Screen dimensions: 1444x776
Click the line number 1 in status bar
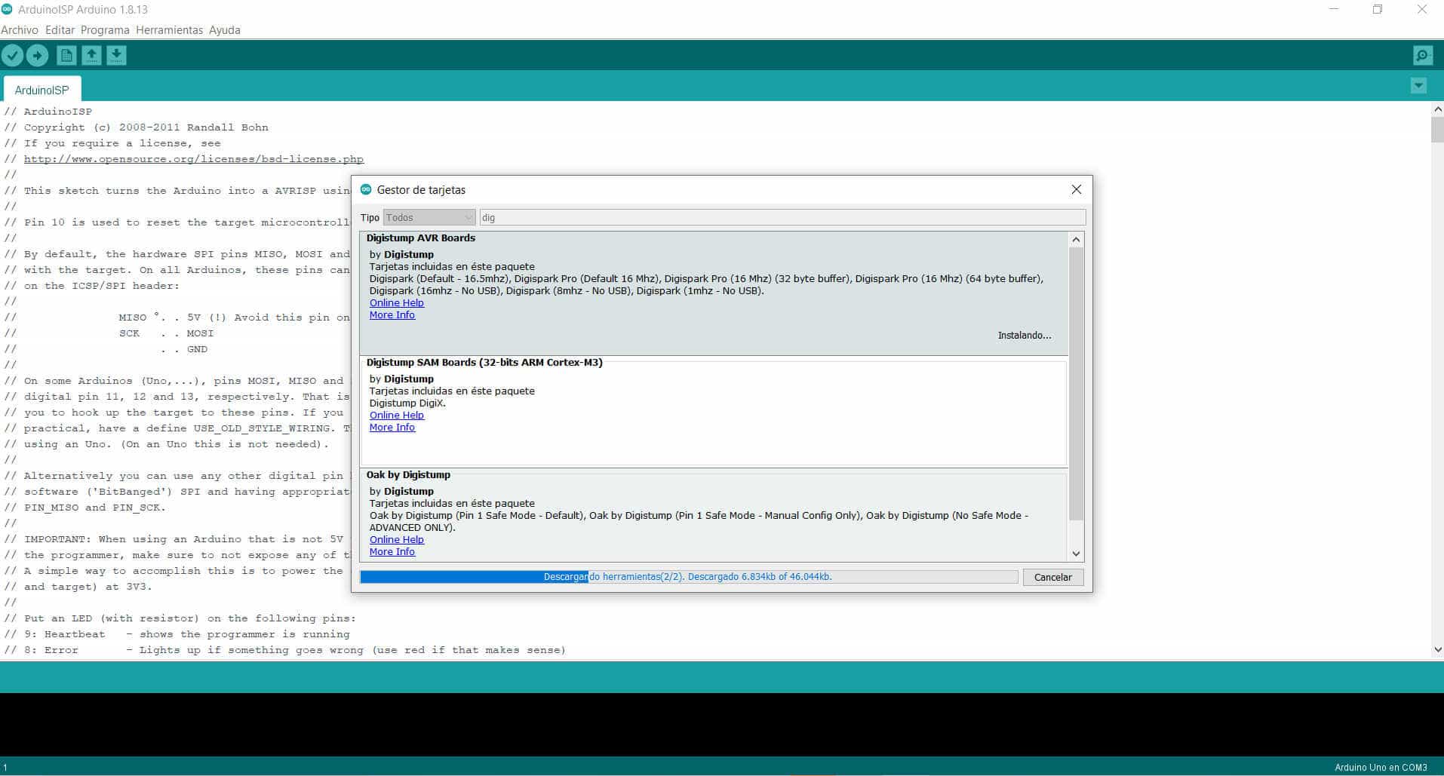coord(5,767)
